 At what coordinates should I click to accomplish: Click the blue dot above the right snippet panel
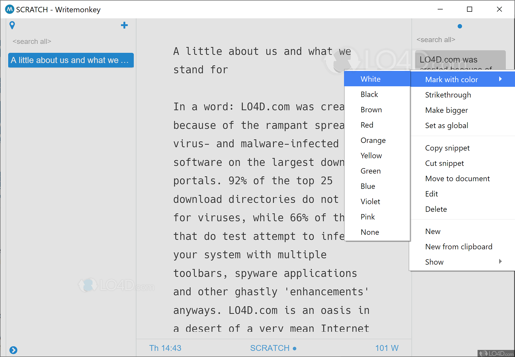coord(459,26)
